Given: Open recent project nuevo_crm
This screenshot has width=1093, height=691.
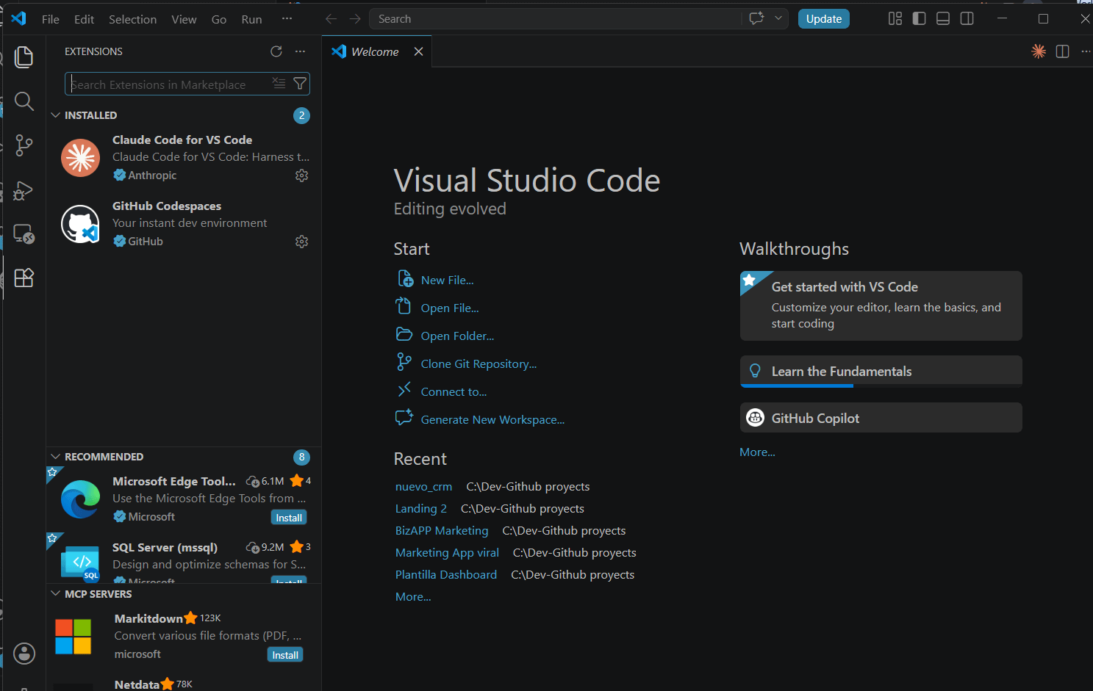Looking at the screenshot, I should coord(423,486).
